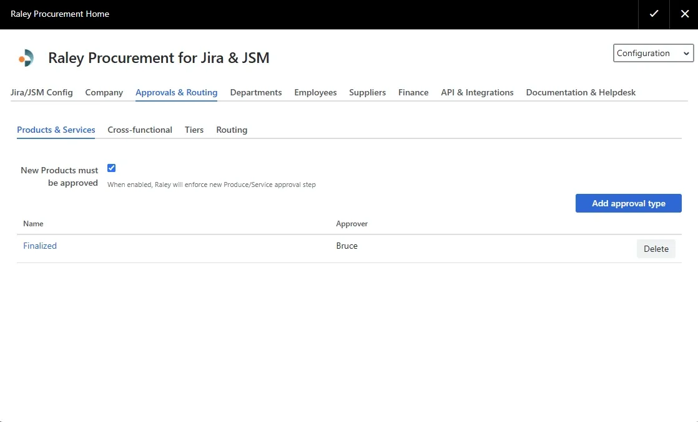
Task: Switch to the Cross-functional sub-tab
Action: coord(140,130)
